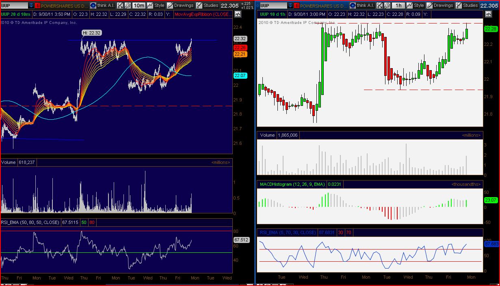Click the Style chart icon on left chart
Screen dimensions: 500x286
(150, 5)
